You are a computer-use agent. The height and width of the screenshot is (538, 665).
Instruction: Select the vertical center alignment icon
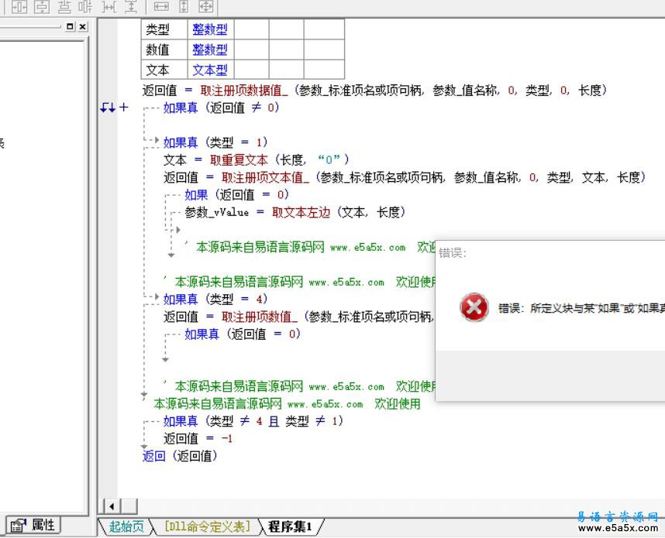click(40, 7)
